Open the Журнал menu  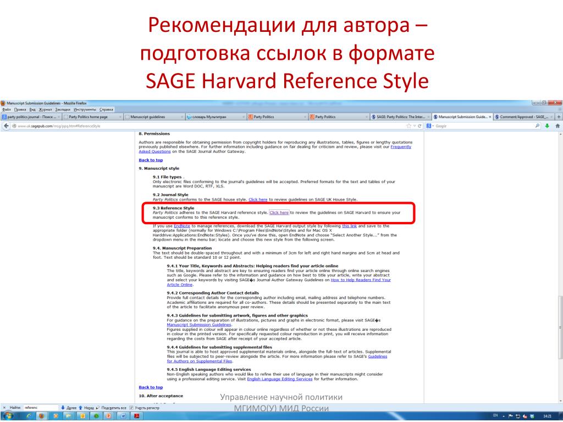[45, 109]
